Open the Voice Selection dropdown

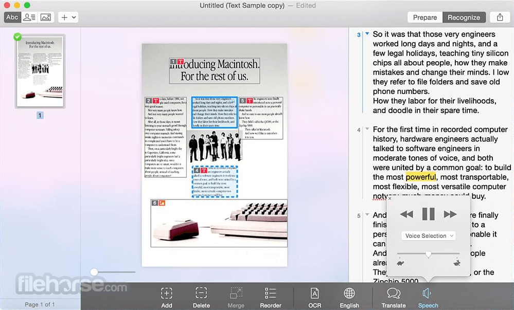(x=429, y=235)
